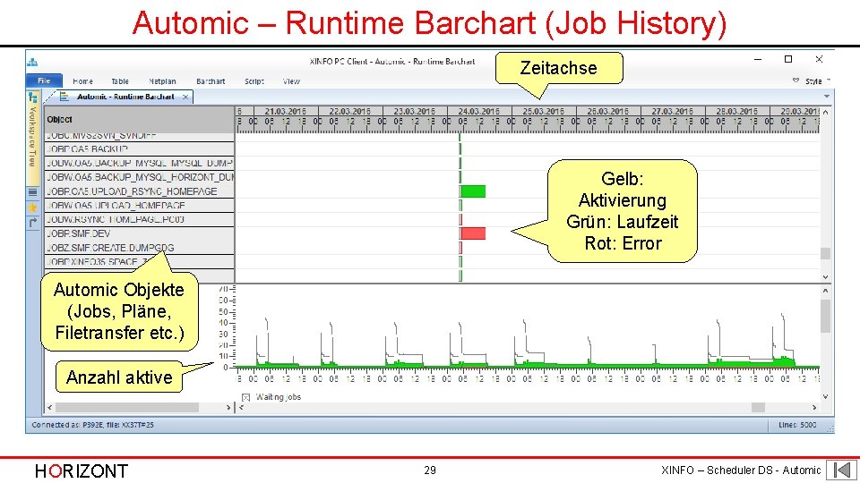Select row JOBP.OA5.BACKUP
The image size is (860, 483).
(x=140, y=149)
